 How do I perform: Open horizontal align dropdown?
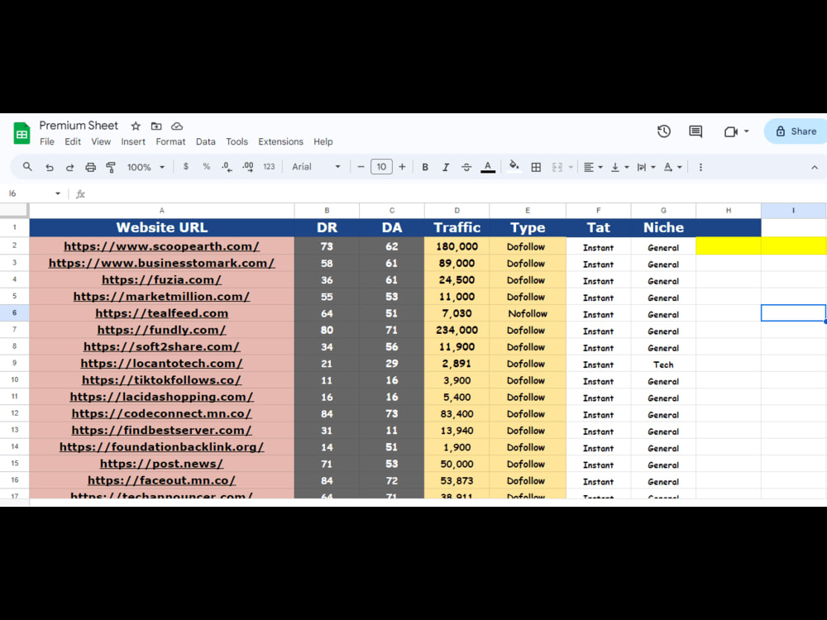593,167
